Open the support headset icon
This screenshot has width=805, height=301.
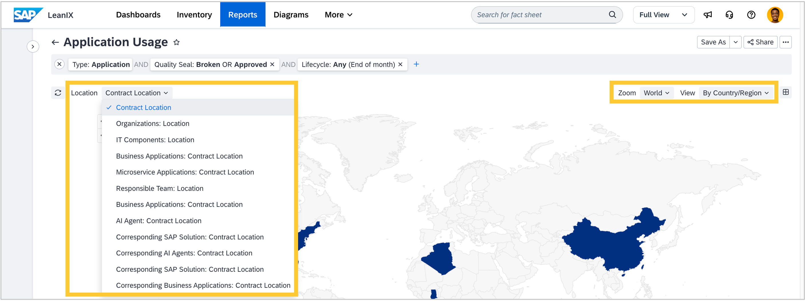729,15
